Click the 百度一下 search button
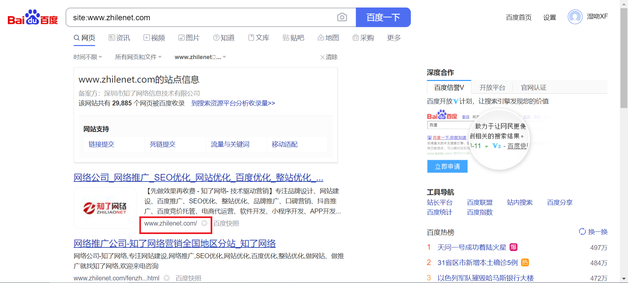The image size is (628, 283). 383,17
